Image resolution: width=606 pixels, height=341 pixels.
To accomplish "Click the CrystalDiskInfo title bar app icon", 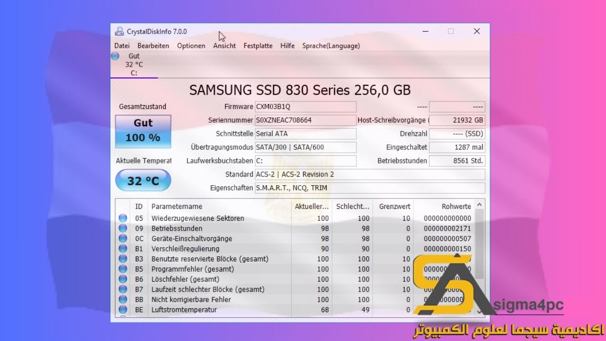I will pos(119,31).
